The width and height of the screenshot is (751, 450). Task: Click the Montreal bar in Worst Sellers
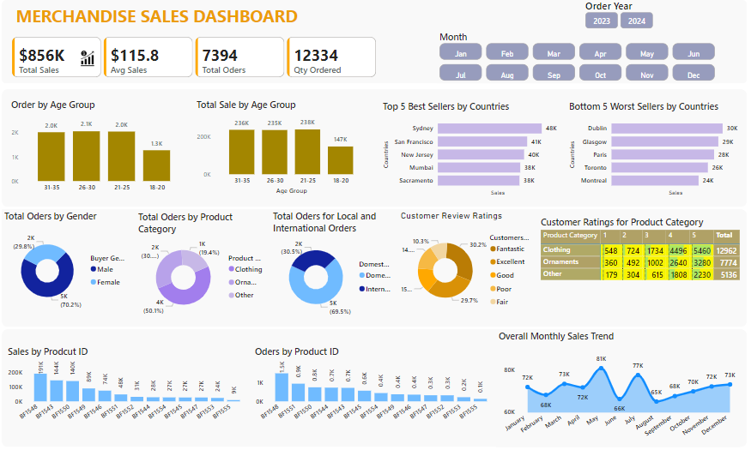point(655,180)
